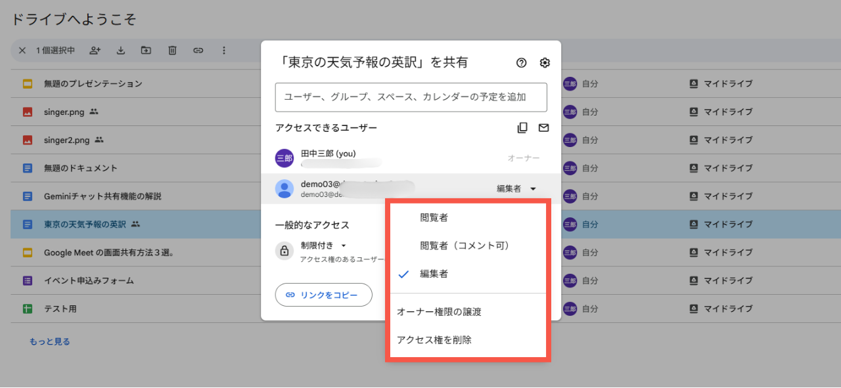Screen dimensions: 841x388
Task: Open 制限付き general access dropdown
Action: tap(323, 245)
